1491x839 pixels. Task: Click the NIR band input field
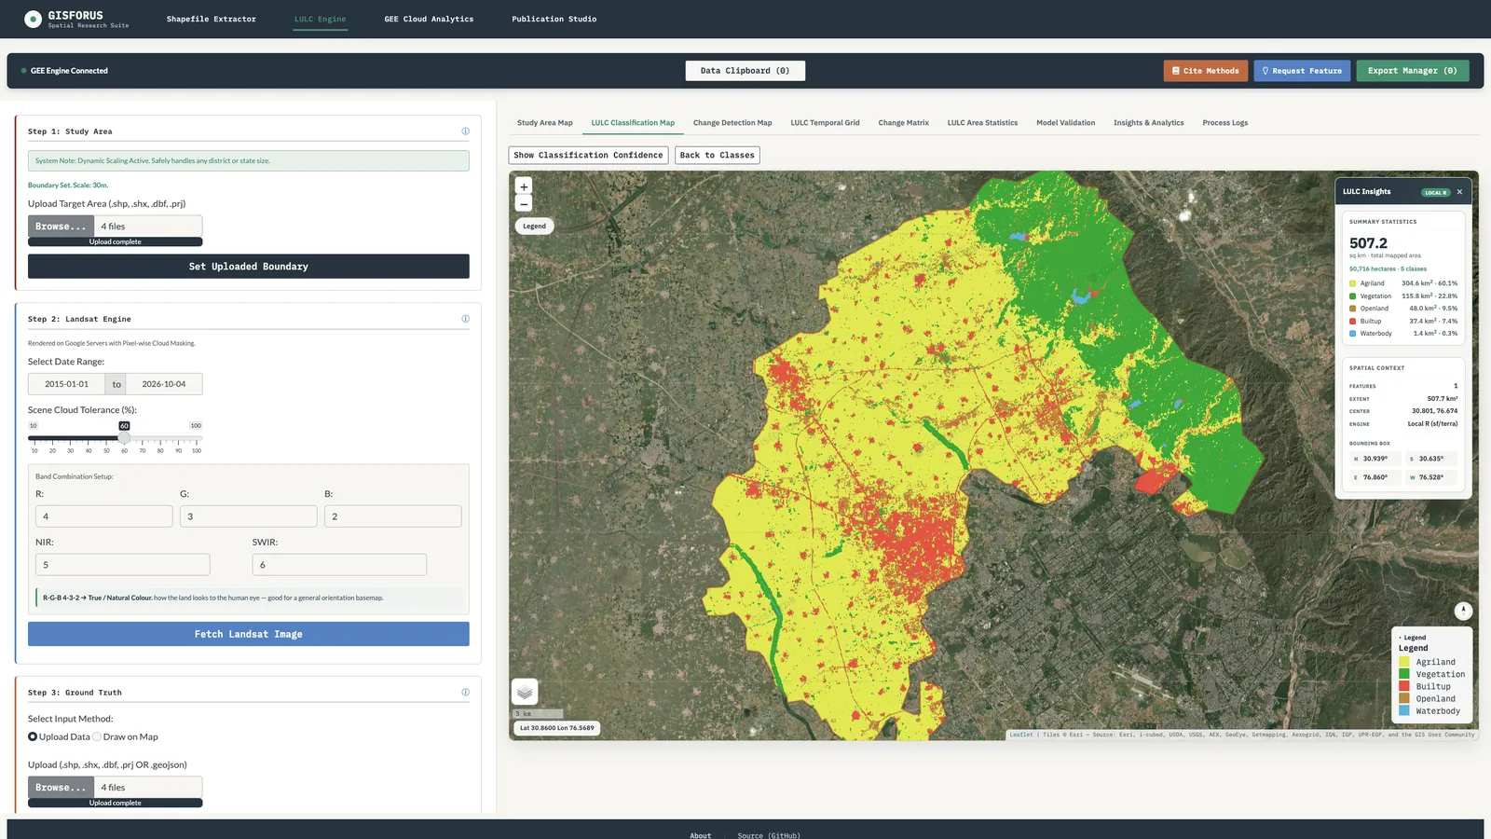tap(123, 565)
